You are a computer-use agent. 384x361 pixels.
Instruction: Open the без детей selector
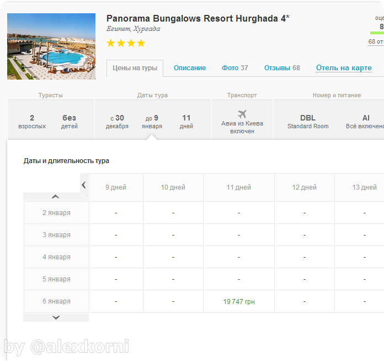coord(70,122)
